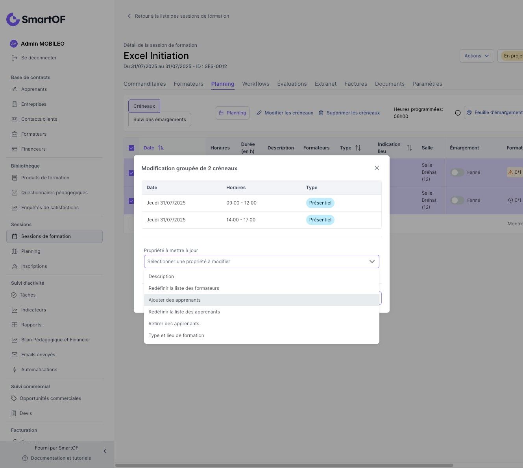The image size is (523, 468).
Task: Click the Présentiel badge for 14:00 - 17:00
Action: click(320, 220)
